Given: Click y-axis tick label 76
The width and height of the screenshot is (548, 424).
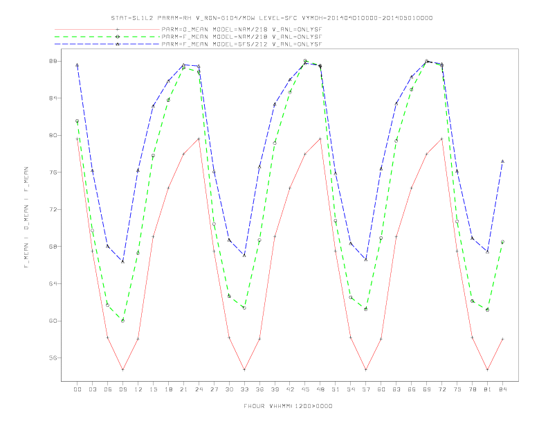Looking at the screenshot, I should coord(53,173).
